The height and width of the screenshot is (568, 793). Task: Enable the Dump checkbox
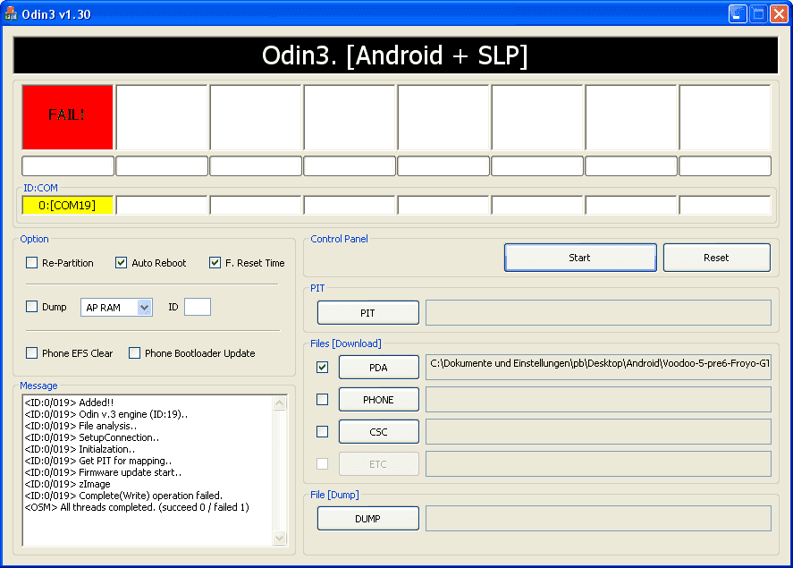32,307
